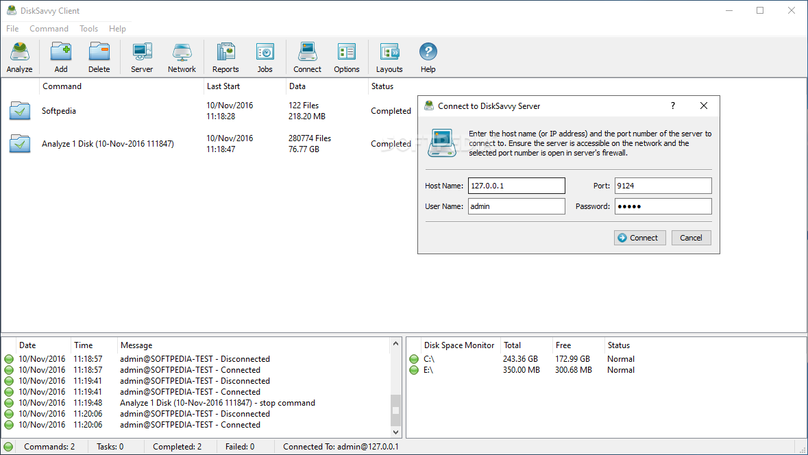Open the Help menu

117,29
